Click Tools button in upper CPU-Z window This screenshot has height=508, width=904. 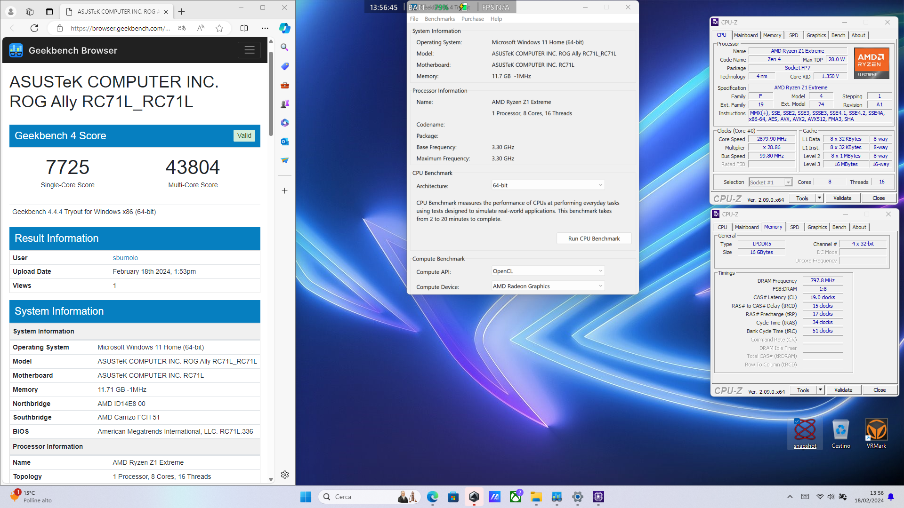[802, 198]
